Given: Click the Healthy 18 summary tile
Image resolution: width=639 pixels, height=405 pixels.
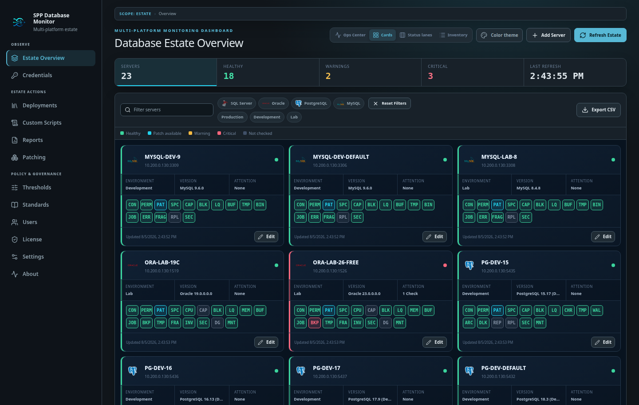Looking at the screenshot, I should [x=268, y=72].
